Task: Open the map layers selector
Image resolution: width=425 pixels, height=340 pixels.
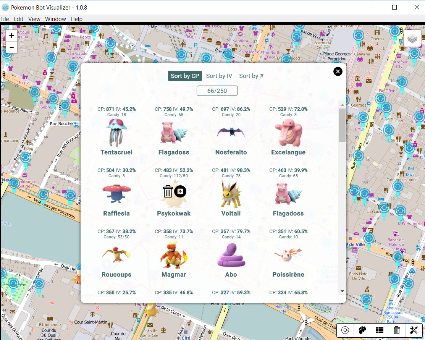Action: point(412,39)
